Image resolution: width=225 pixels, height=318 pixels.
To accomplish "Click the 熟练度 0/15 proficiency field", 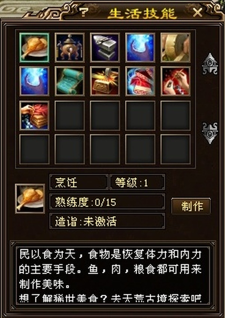I will 107,202.
